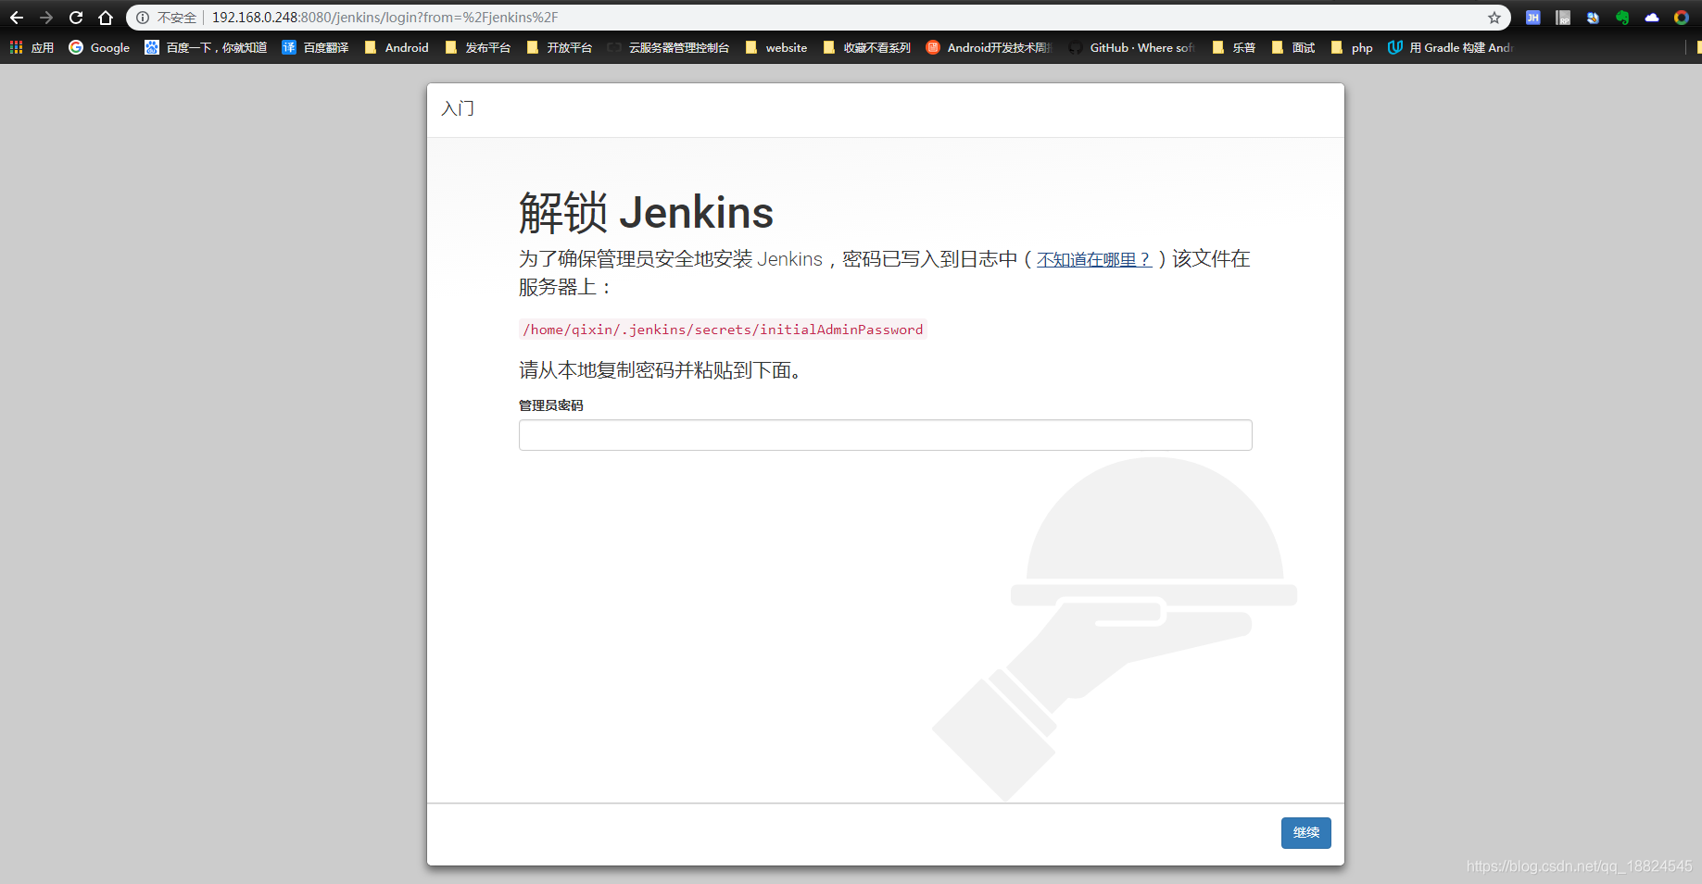Open the cloud extension icon
The image size is (1702, 884).
1652,18
